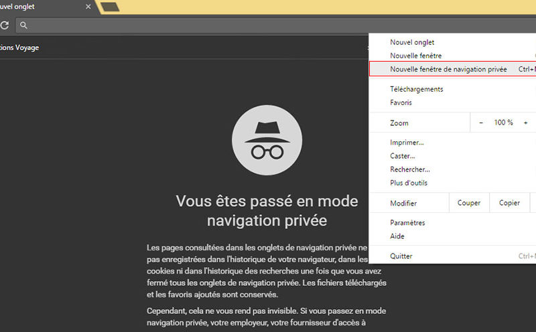Click the incognito hat and glasses icon
Image resolution: width=536 pixels, height=332 pixels.
[x=267, y=140]
